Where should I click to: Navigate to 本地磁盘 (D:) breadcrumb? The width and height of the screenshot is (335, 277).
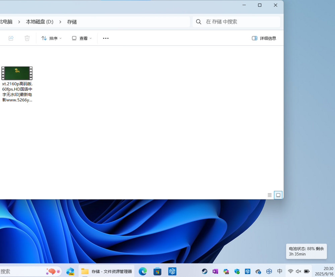(x=40, y=22)
